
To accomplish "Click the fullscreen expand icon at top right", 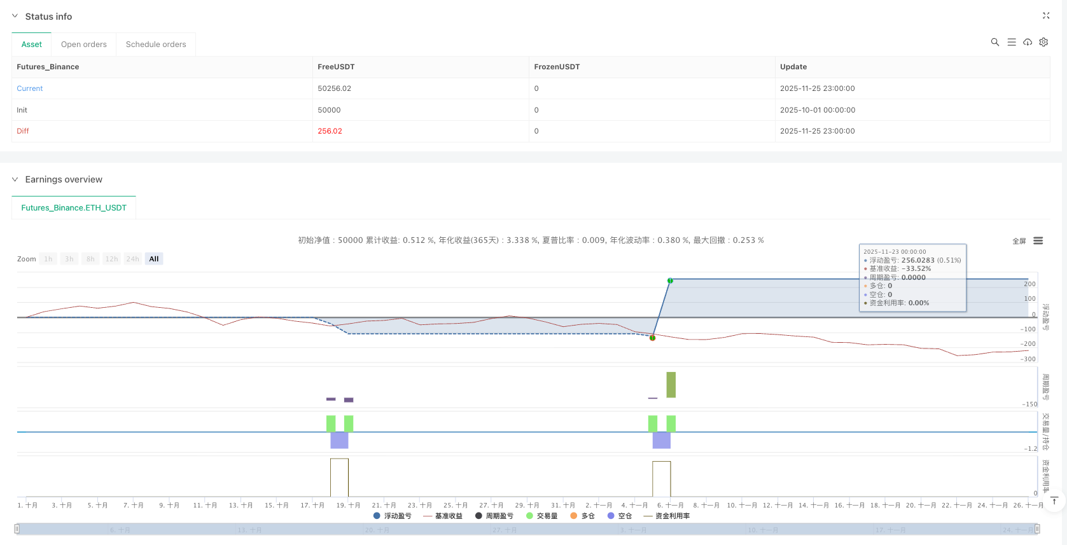I will tap(1045, 16).
